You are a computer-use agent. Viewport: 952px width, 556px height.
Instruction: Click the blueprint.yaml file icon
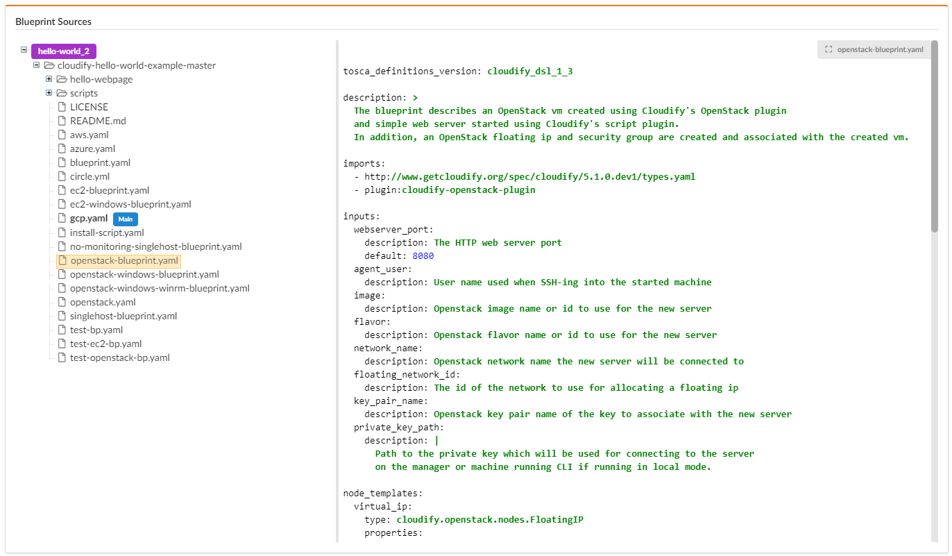tap(62, 162)
